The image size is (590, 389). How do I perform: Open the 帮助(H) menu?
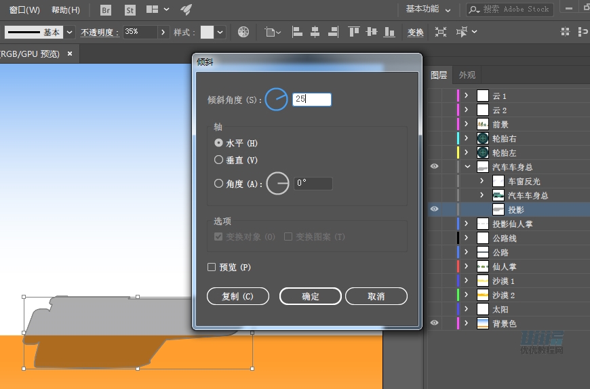click(66, 10)
